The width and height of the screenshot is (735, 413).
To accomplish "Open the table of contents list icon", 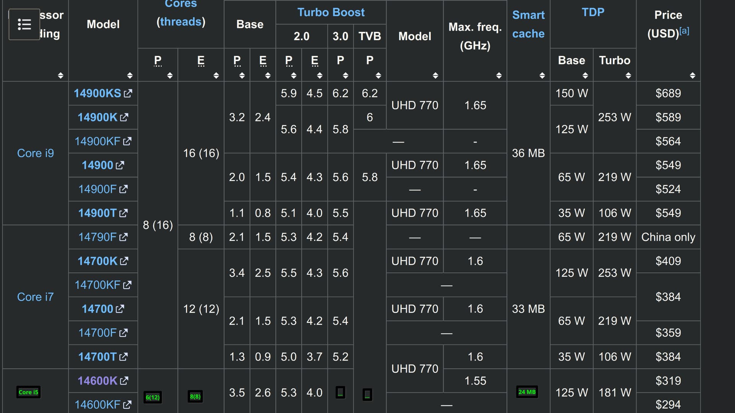I will click(24, 24).
